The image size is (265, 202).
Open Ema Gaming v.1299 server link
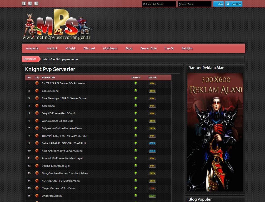[x=64, y=98]
